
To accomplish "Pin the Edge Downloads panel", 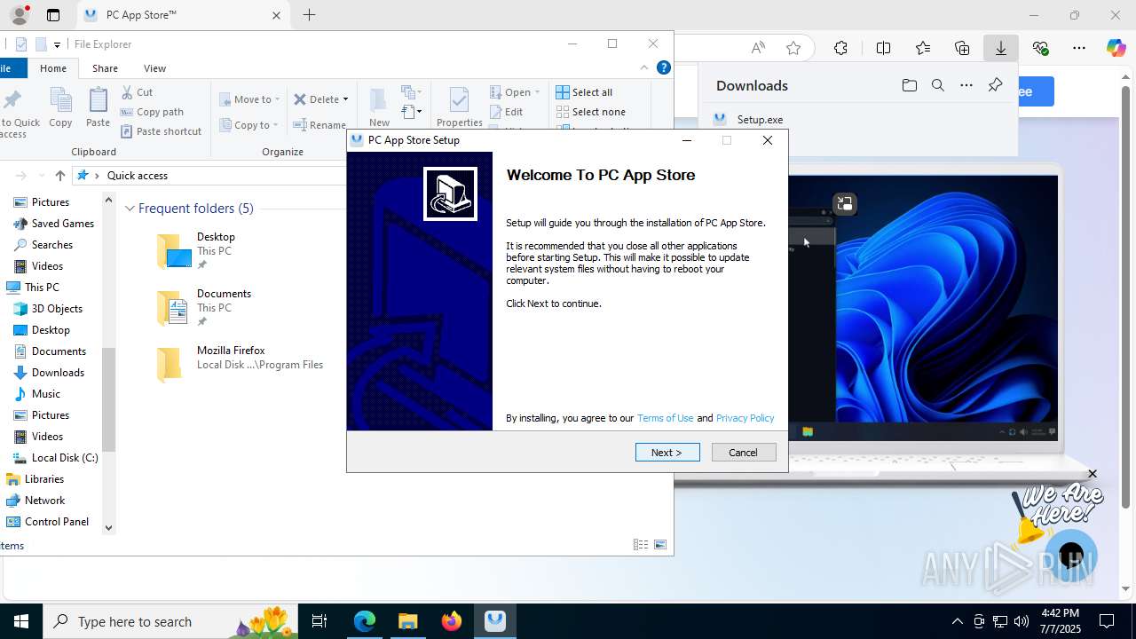I will tap(996, 85).
